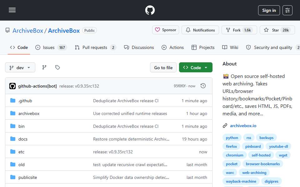Open commit 'Restore complete deterministic Archiv...'
Viewport: 300px width, 187px height.
click(x=131, y=139)
